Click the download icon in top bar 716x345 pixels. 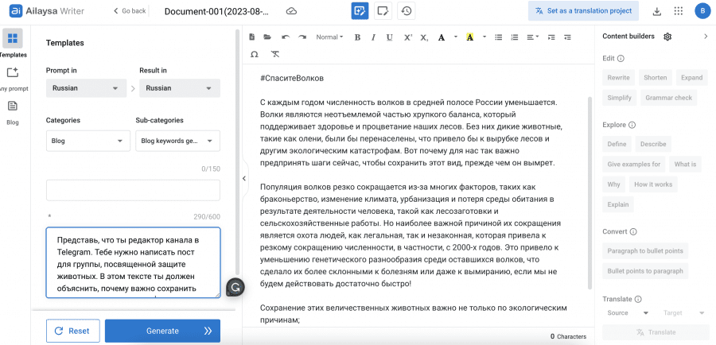[x=656, y=11]
